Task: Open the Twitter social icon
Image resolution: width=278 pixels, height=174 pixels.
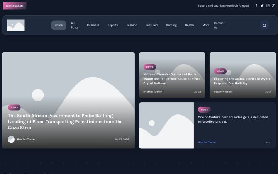Action: [x=262, y=5]
